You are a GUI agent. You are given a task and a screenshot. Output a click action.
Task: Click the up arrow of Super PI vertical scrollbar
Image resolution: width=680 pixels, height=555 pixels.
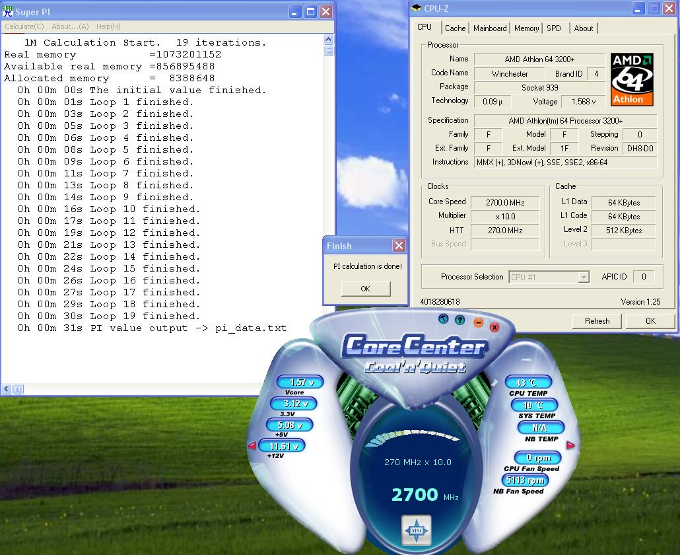click(x=329, y=40)
